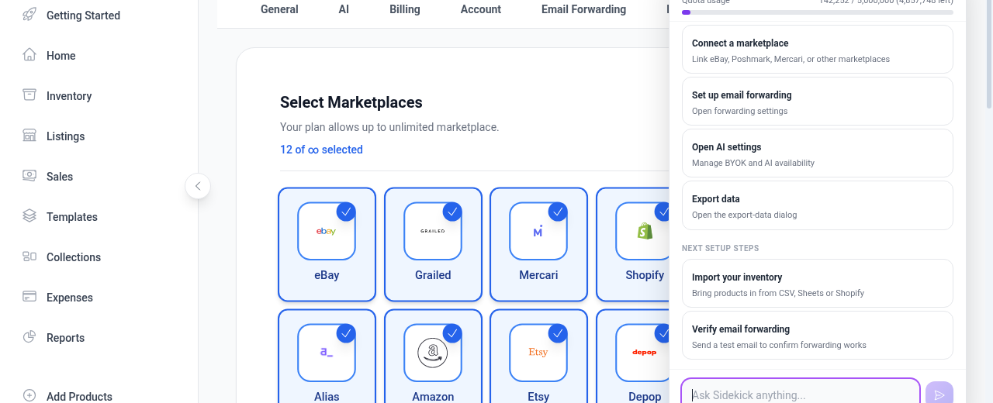Click the Add Products label in sidebar
993x403 pixels.
79,396
